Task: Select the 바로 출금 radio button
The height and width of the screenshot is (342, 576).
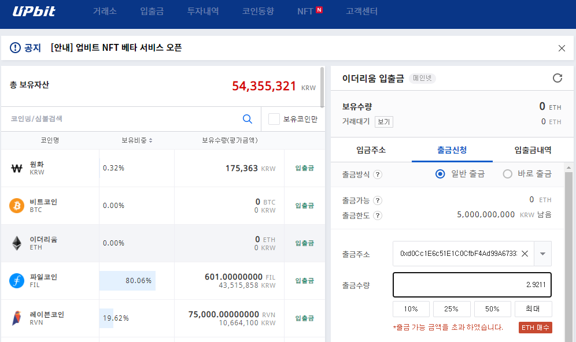Action: click(x=507, y=174)
